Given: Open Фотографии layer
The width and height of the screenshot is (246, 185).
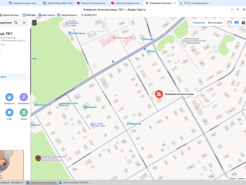Looking at the screenshot, I should [215, 23].
